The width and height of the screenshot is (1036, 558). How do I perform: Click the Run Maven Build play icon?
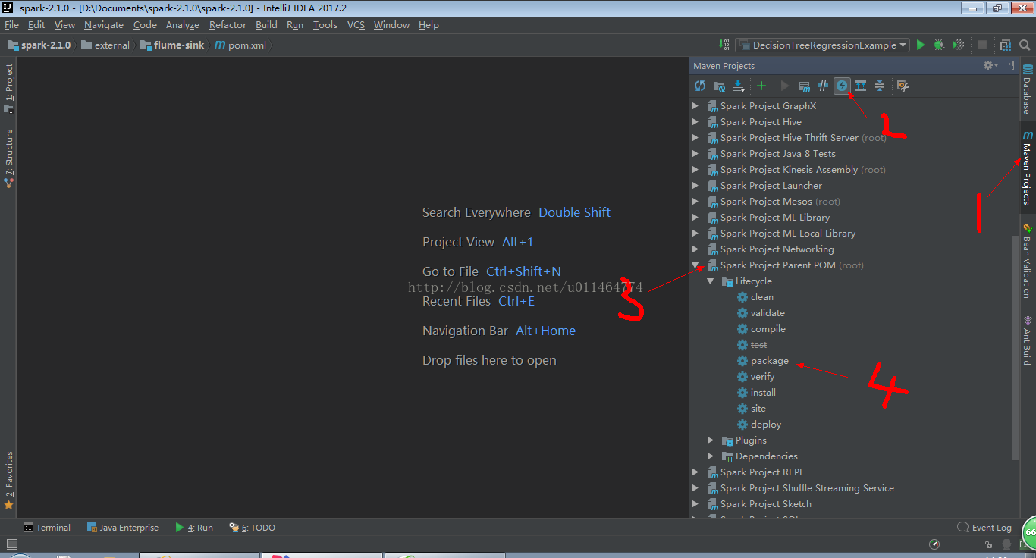(x=785, y=86)
